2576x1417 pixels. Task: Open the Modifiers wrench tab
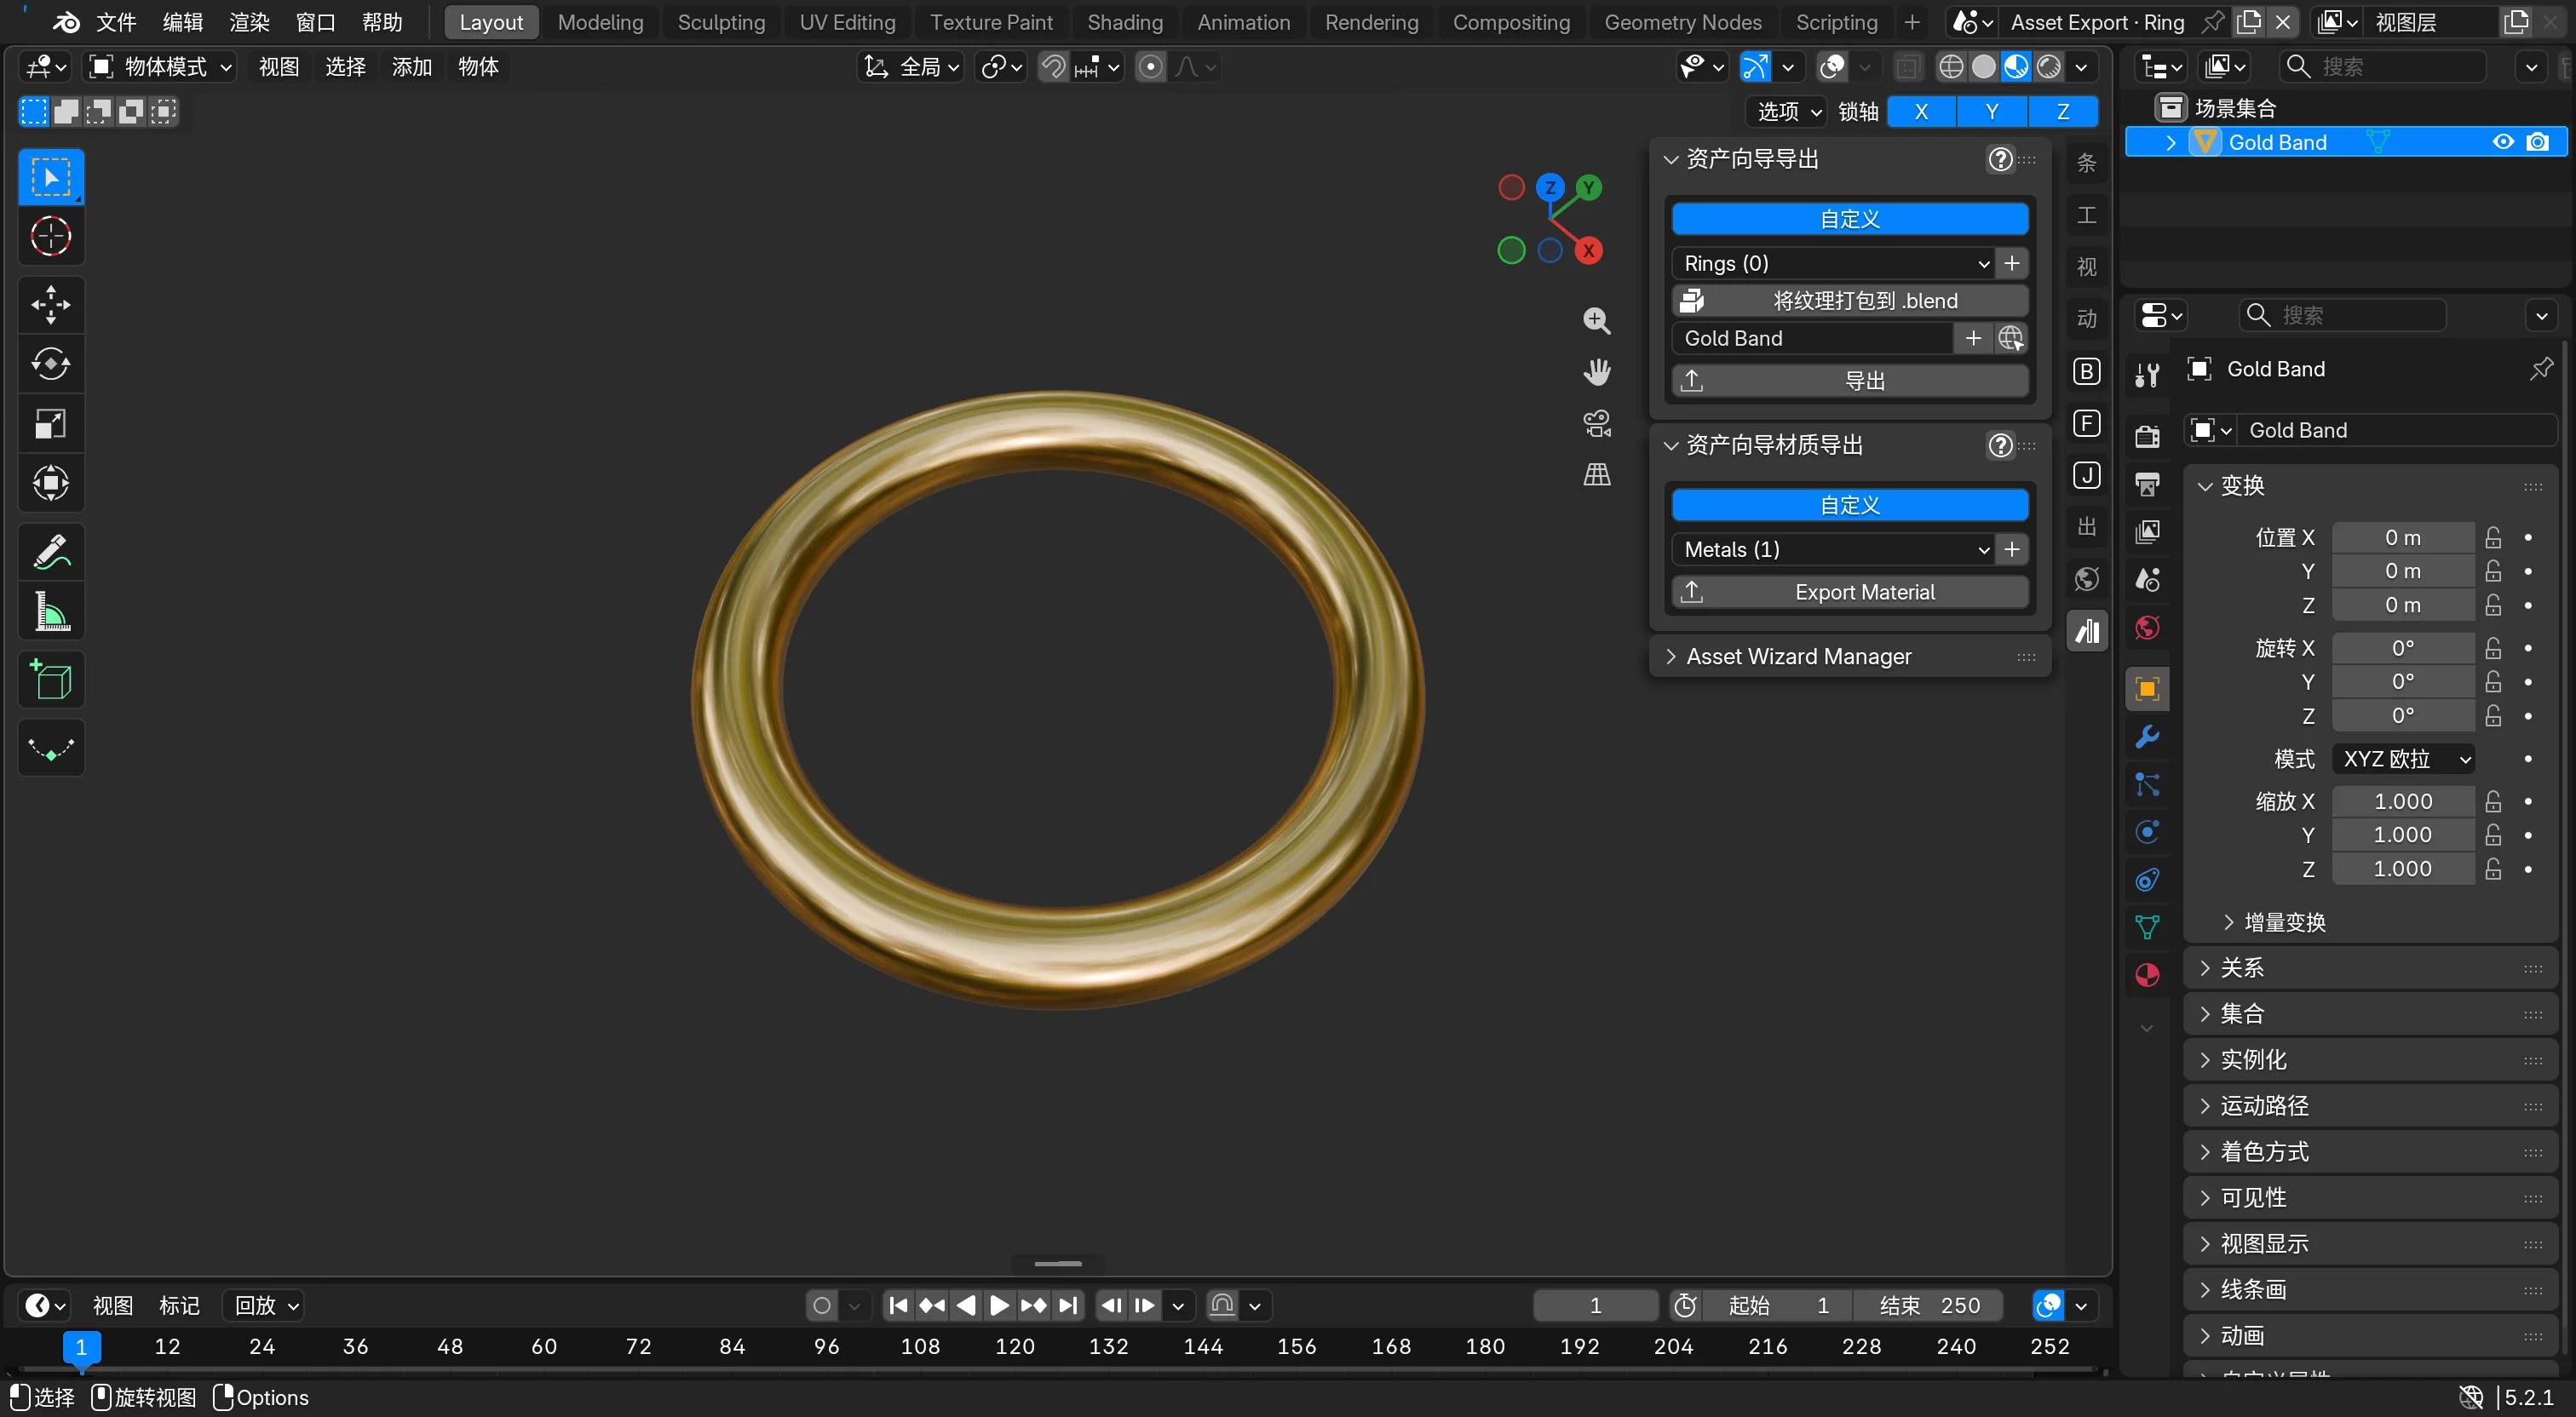(2147, 737)
